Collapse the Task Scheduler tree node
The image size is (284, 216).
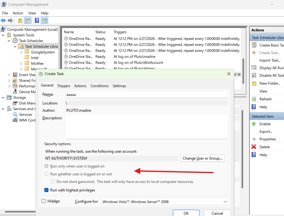click(x=9, y=41)
